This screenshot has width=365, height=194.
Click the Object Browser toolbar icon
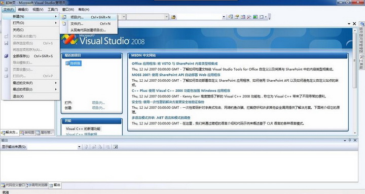243,17
